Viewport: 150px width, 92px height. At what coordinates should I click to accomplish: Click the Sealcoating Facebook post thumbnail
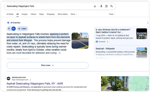pos(142,34)
